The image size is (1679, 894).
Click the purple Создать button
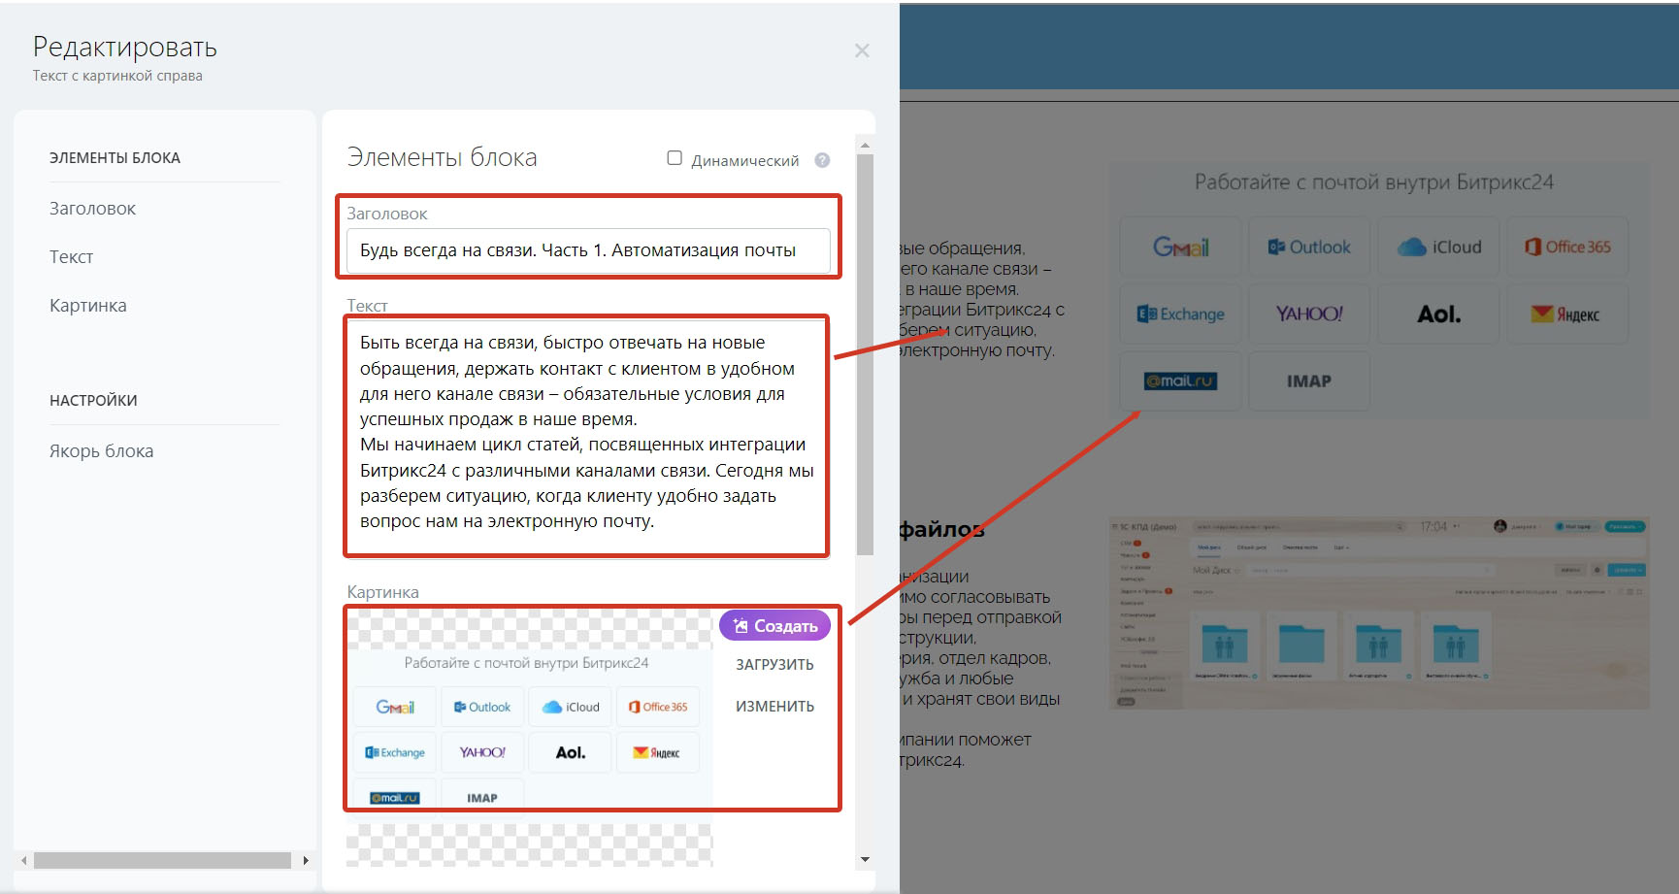click(774, 626)
